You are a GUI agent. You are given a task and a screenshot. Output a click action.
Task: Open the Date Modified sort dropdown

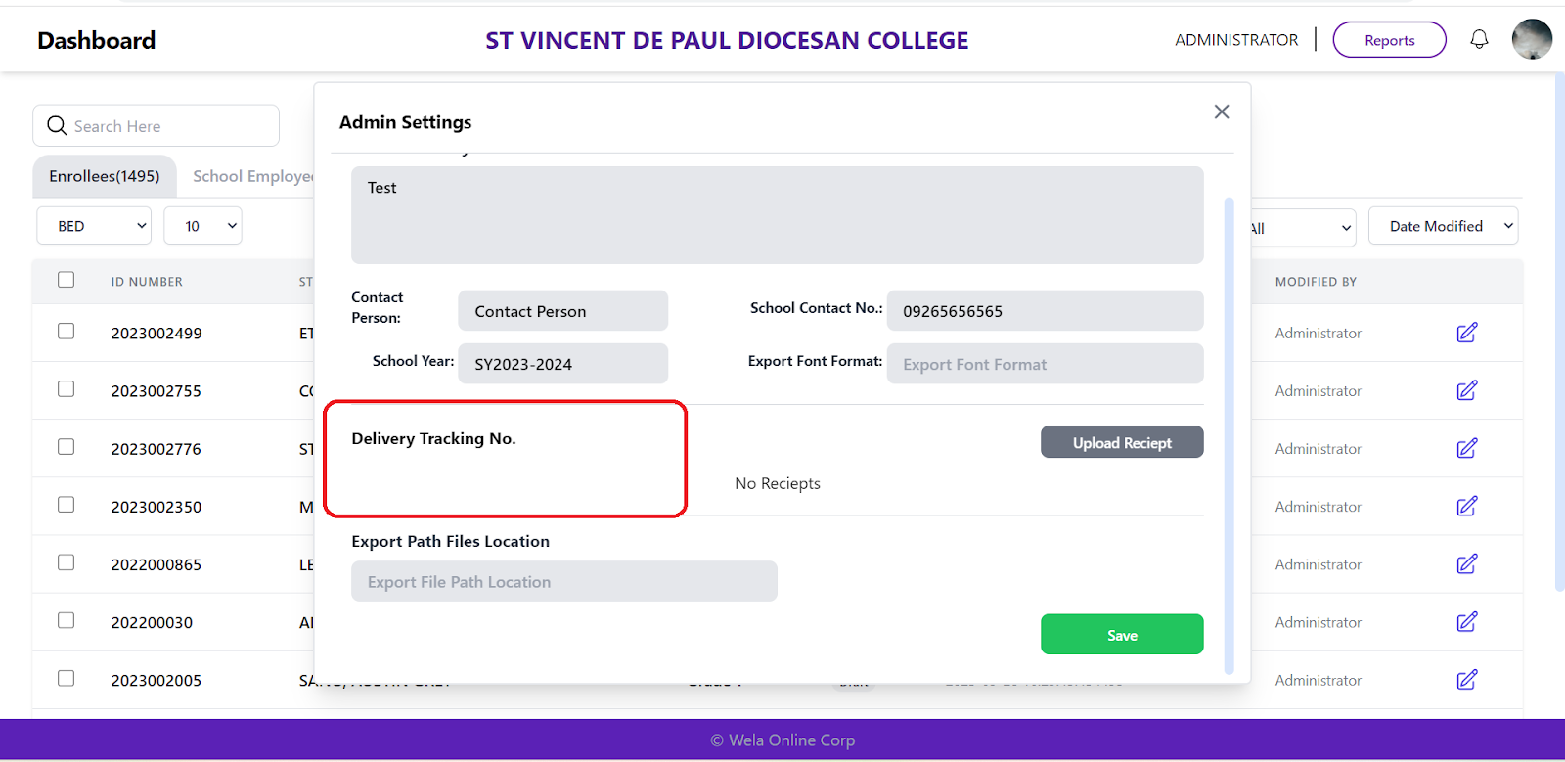(1443, 226)
